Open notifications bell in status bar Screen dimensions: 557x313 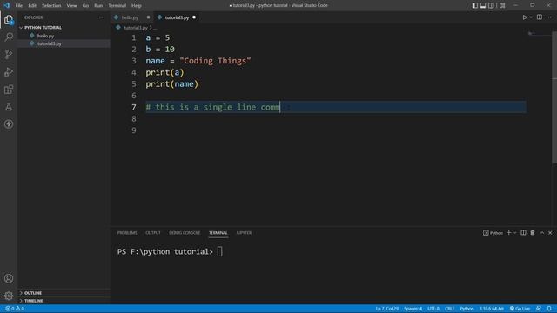point(549,309)
